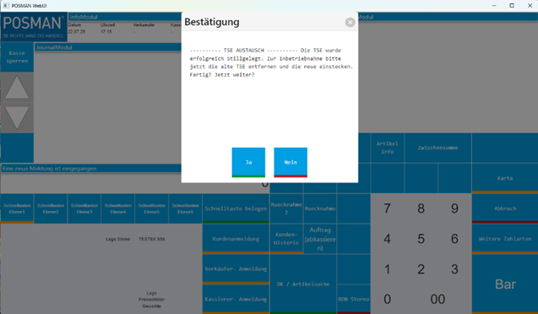Tap numpad key 9
538x314 pixels.
pyautogui.click(x=454, y=208)
